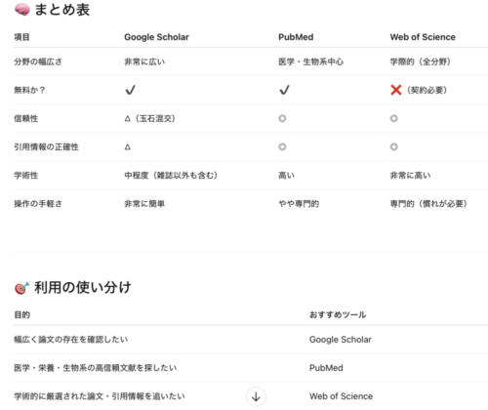This screenshot has width=488, height=410.
Task: Click the まとめ表 heading
Action: 62,10
